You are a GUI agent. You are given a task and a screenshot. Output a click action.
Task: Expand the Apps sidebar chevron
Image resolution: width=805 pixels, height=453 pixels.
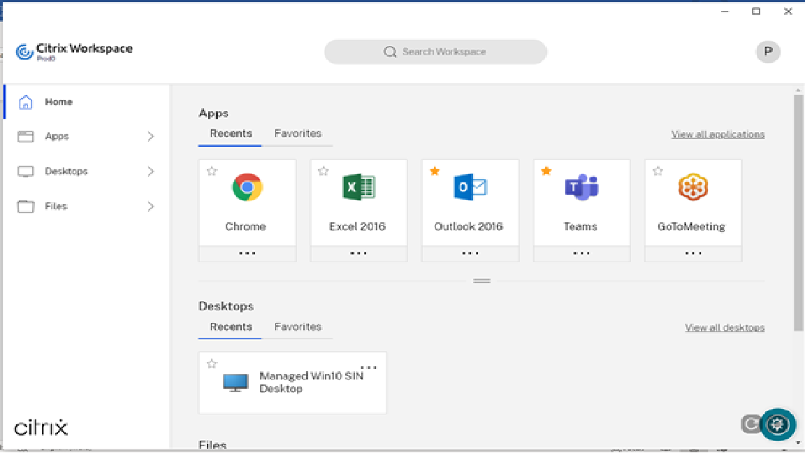click(x=150, y=137)
